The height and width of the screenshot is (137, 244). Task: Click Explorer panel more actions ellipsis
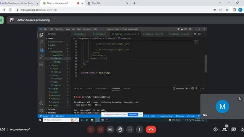67,34
